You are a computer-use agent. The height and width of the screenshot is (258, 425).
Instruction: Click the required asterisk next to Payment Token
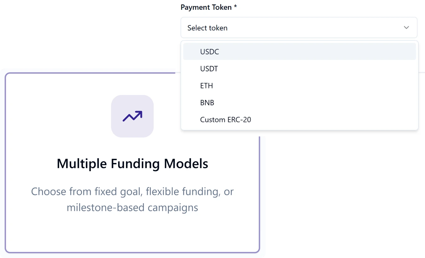(235, 7)
